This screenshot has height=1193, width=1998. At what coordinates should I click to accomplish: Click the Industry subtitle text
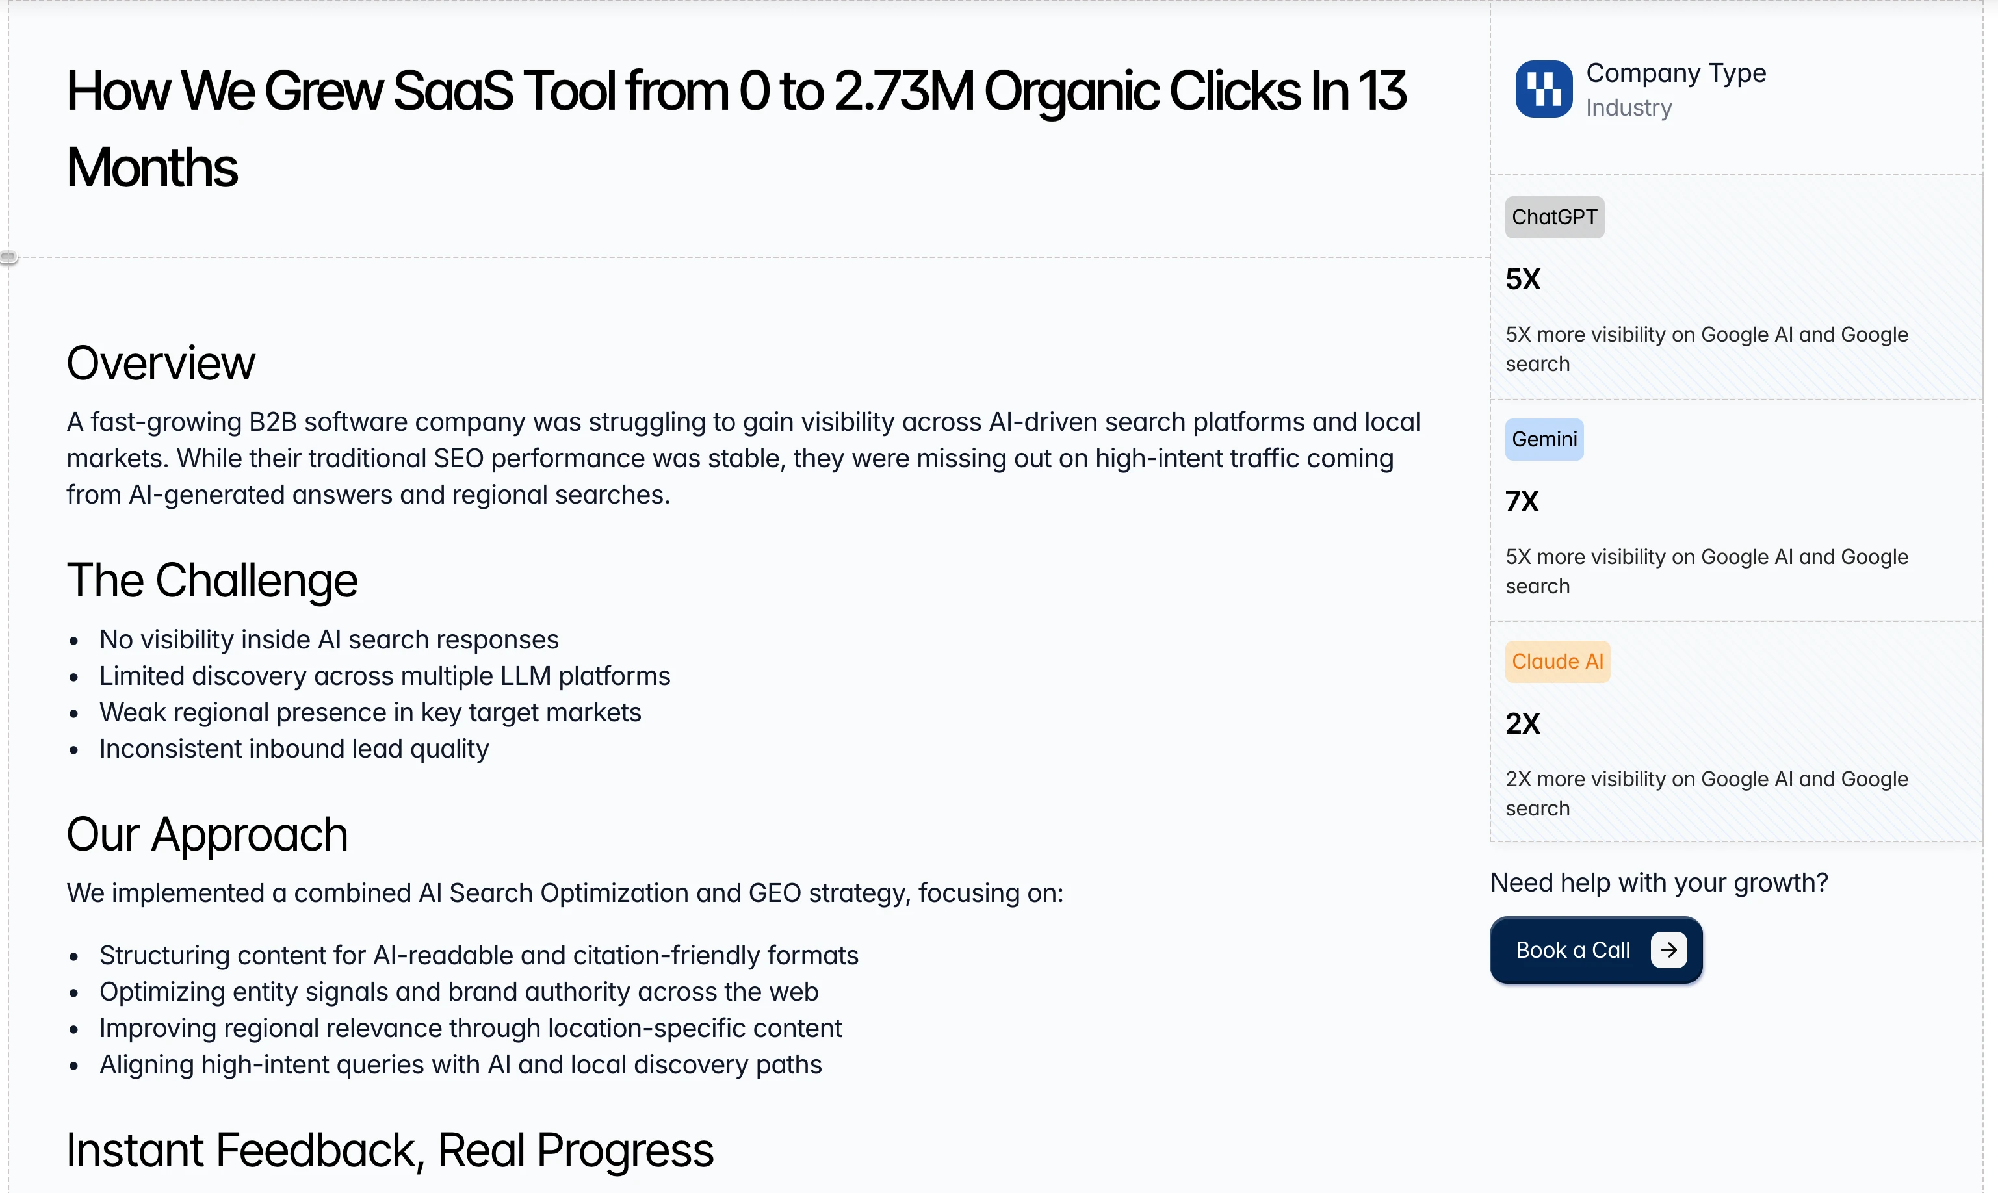(1628, 108)
